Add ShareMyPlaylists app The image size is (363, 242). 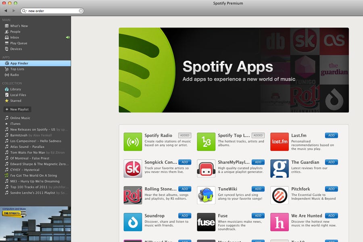click(258, 162)
